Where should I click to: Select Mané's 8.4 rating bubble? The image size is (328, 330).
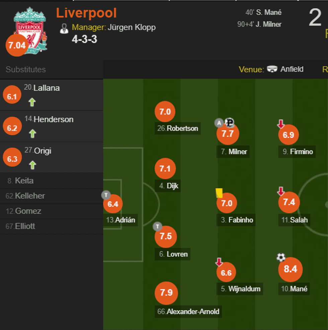(x=290, y=269)
